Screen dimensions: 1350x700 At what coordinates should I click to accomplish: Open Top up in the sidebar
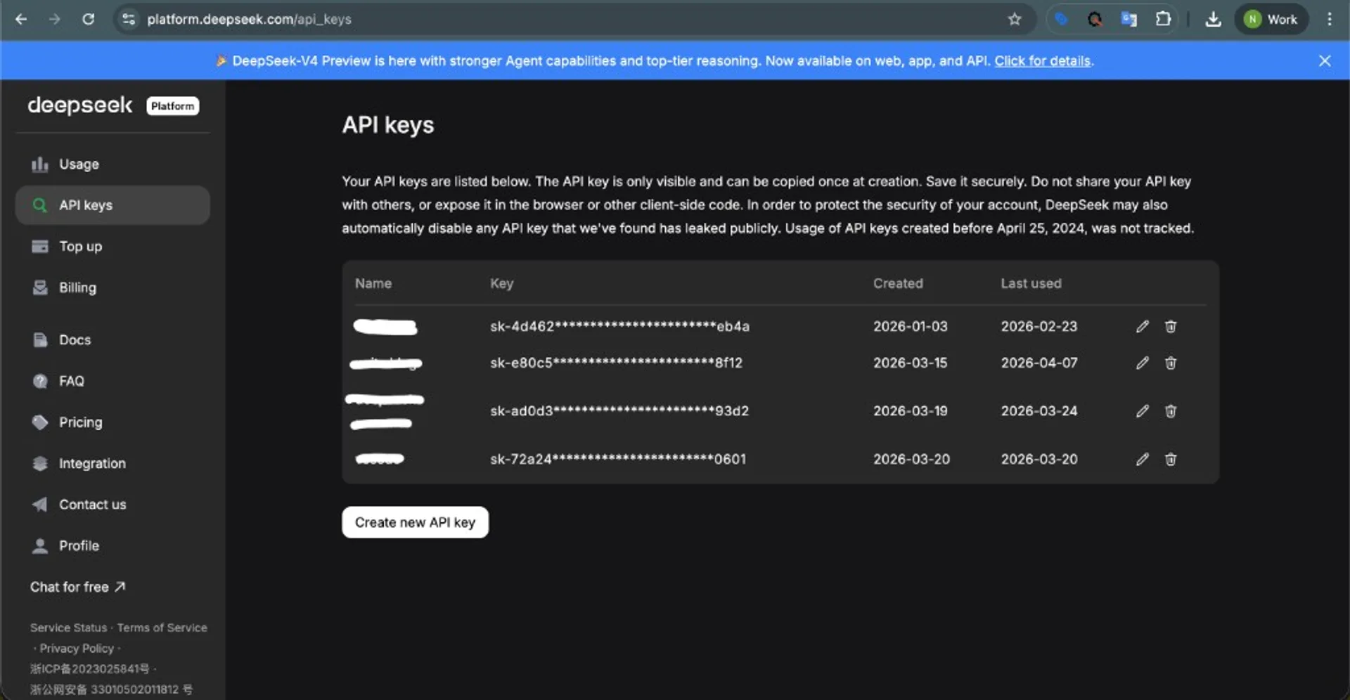point(112,247)
